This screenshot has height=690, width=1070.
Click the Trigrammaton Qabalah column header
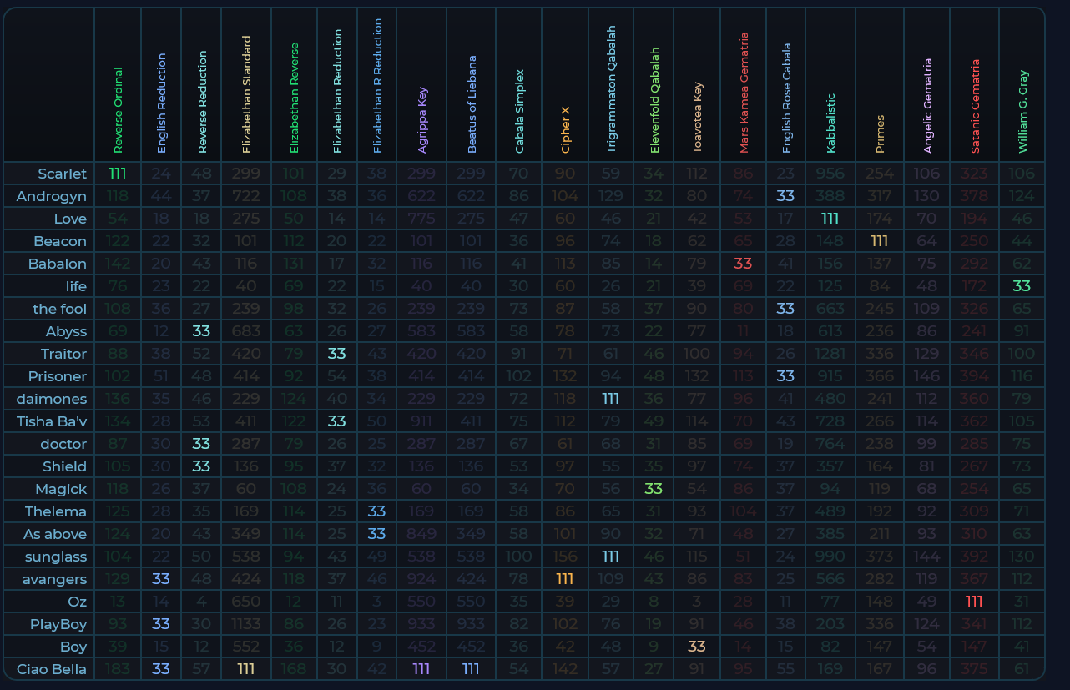tap(611, 88)
